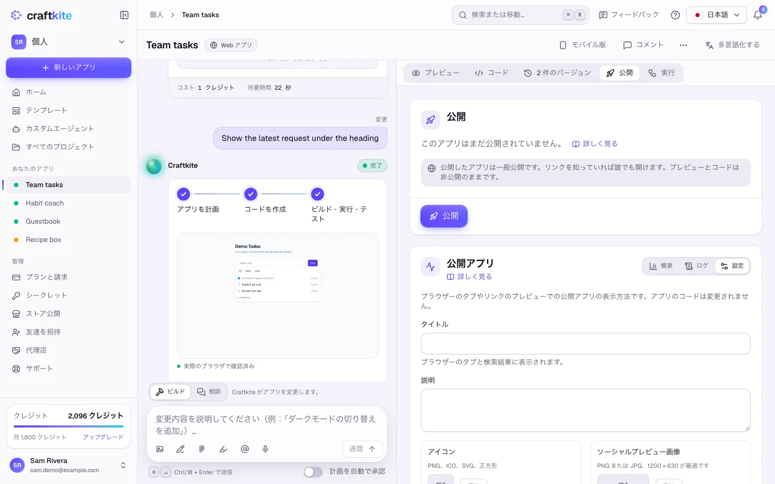Open フィードバック in the top bar
Screen dimensions: 775x484
[629, 15]
